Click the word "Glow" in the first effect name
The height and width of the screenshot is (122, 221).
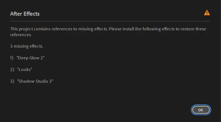click(34, 58)
